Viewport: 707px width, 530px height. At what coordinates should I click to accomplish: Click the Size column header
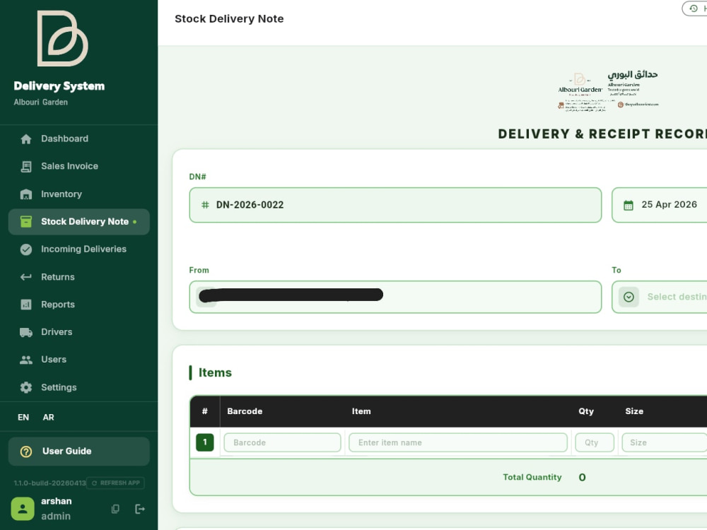click(634, 411)
